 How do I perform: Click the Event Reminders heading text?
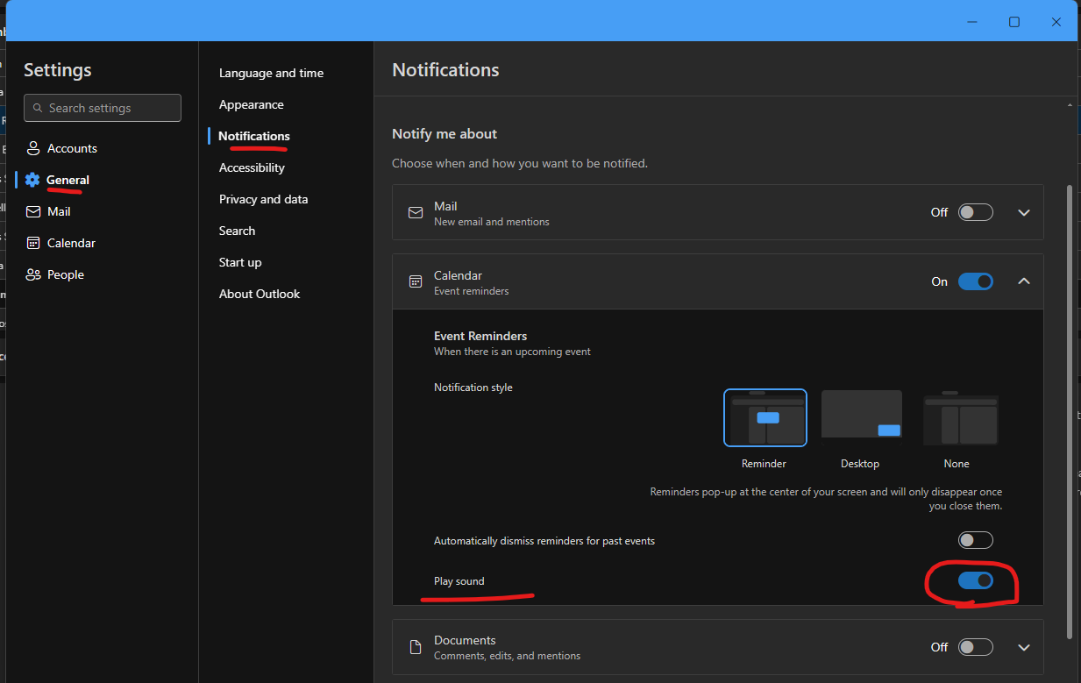pyautogui.click(x=480, y=336)
